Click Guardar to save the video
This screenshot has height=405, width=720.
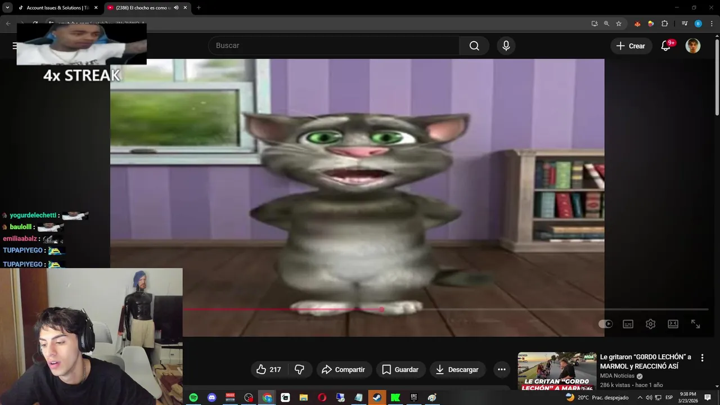click(x=400, y=370)
